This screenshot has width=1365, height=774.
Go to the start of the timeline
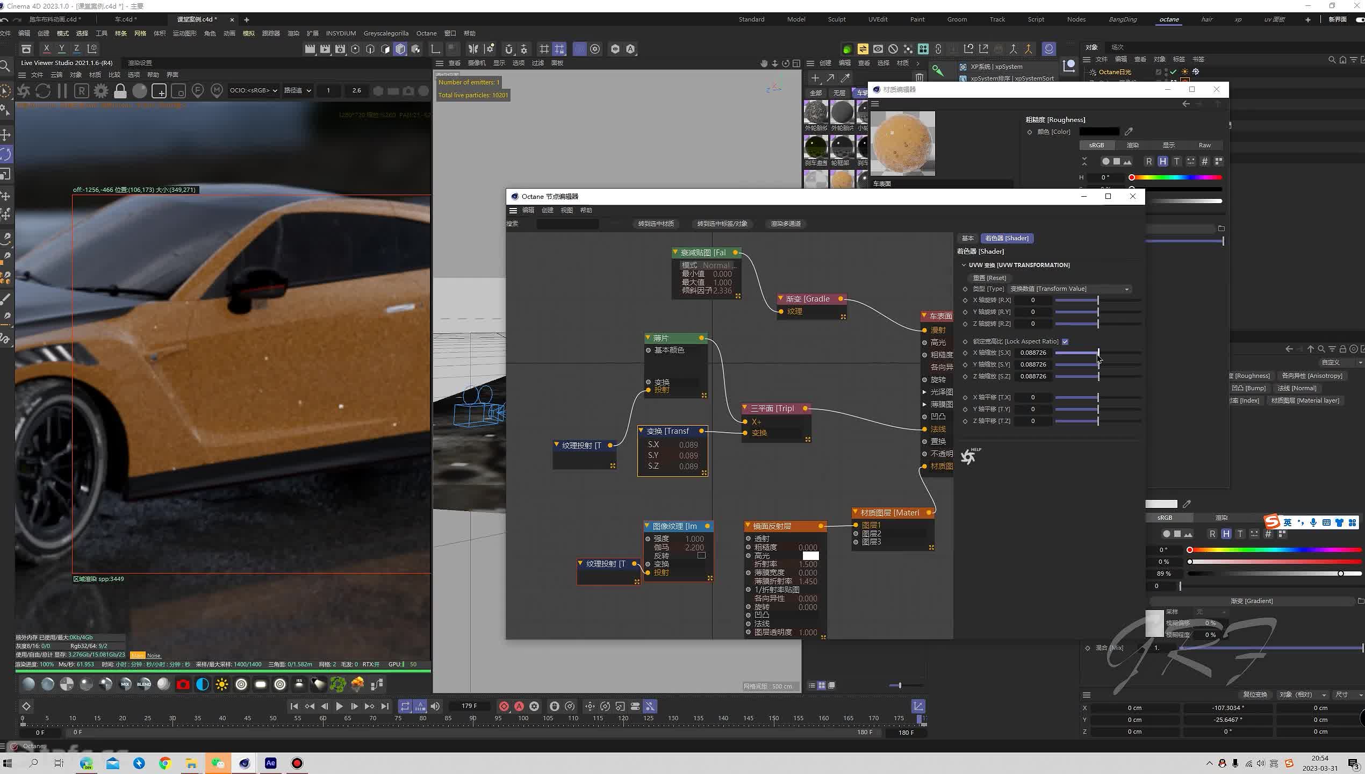pyautogui.click(x=294, y=706)
